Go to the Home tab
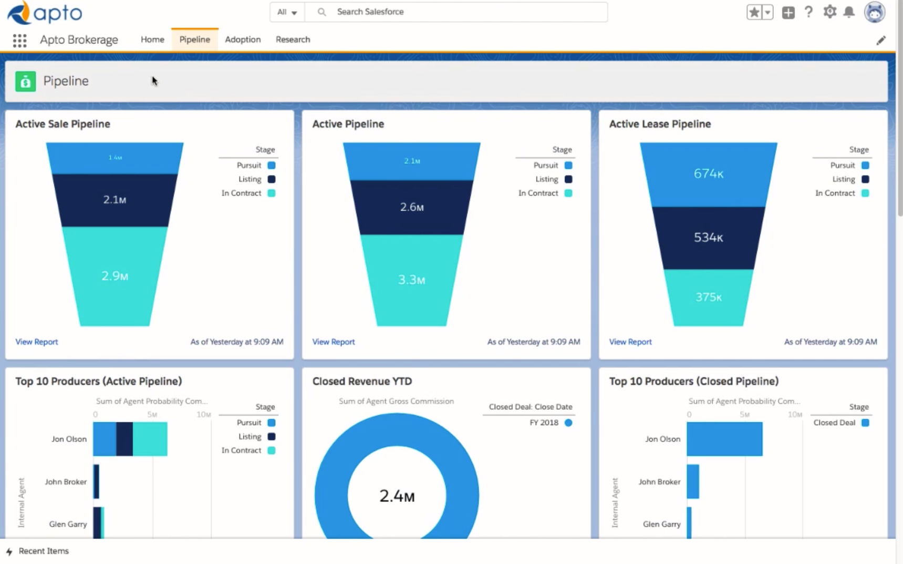 coord(152,39)
